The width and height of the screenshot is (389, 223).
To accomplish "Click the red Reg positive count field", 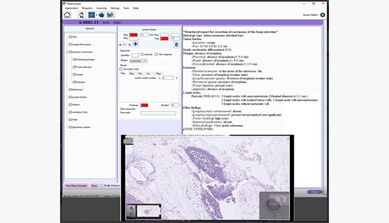I will (133, 35).
